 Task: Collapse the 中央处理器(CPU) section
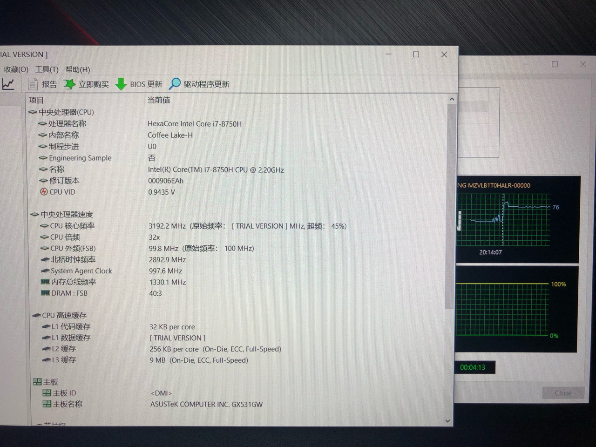pos(33,112)
